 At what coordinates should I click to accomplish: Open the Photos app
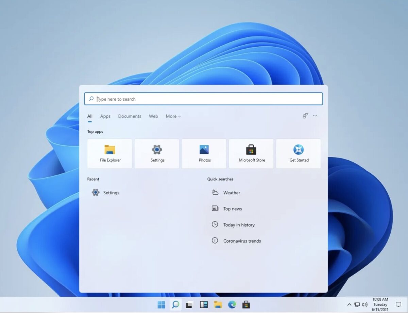coord(204,153)
